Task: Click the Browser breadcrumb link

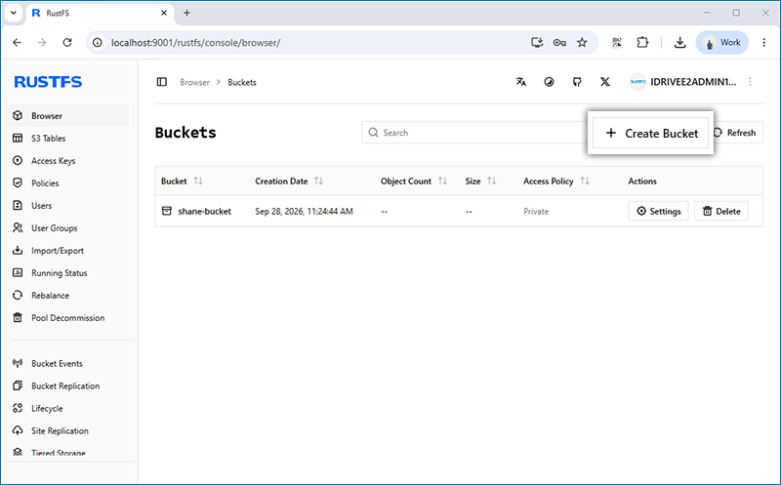Action: 194,82
